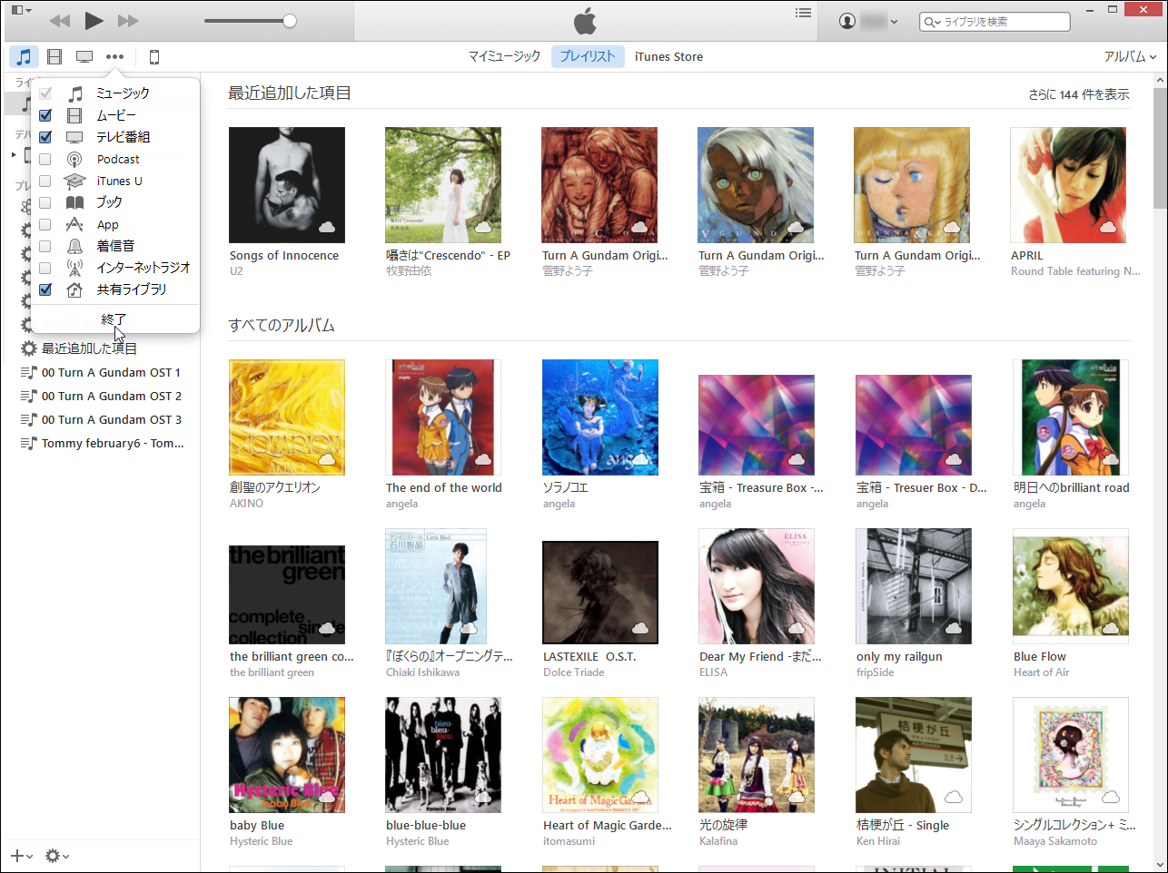Viewport: 1168px width, 873px height.
Task: Enable the インターネットラジオ checkbox
Action: tap(45, 268)
